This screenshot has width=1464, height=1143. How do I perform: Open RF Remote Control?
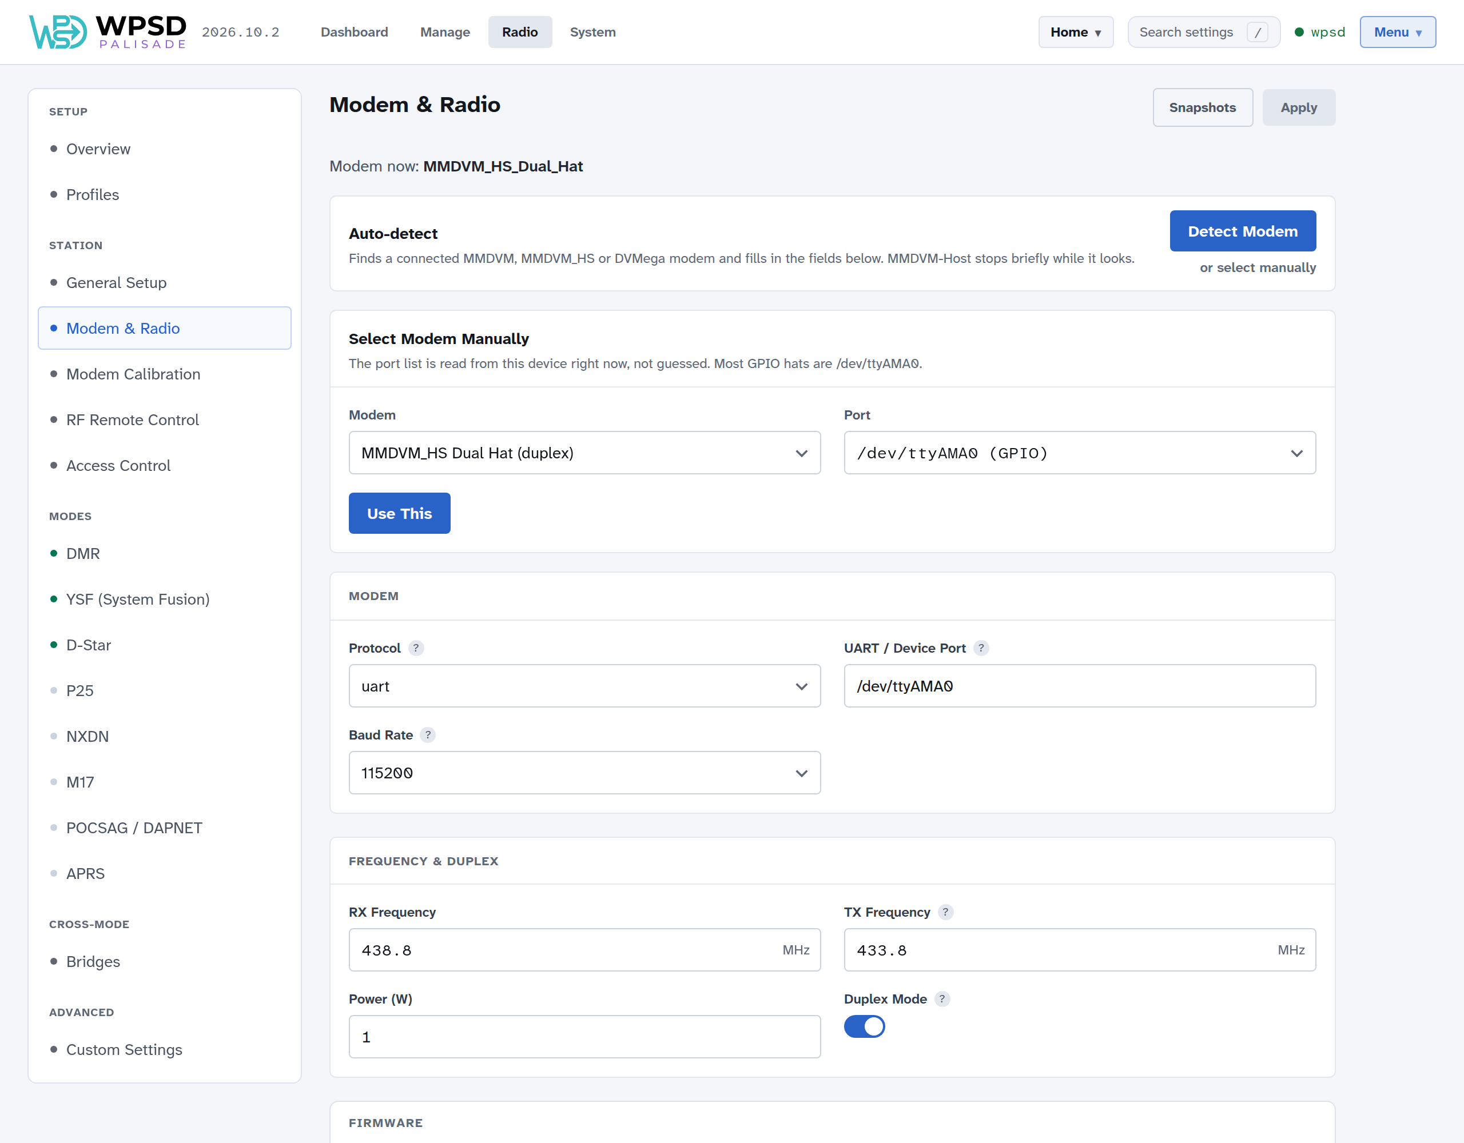165,419
